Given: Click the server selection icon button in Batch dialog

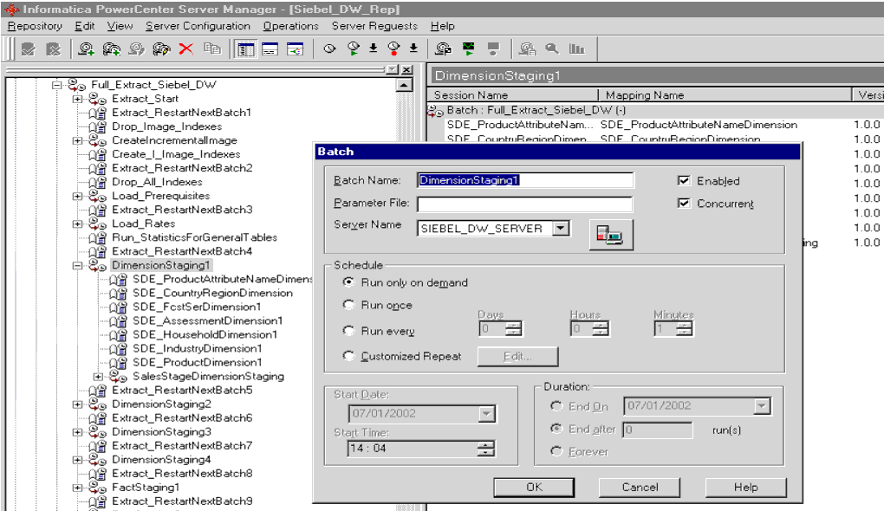Looking at the screenshot, I should pyautogui.click(x=611, y=235).
